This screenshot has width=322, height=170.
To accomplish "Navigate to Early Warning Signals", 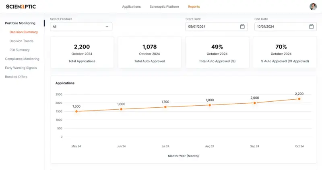I will coord(21,68).
